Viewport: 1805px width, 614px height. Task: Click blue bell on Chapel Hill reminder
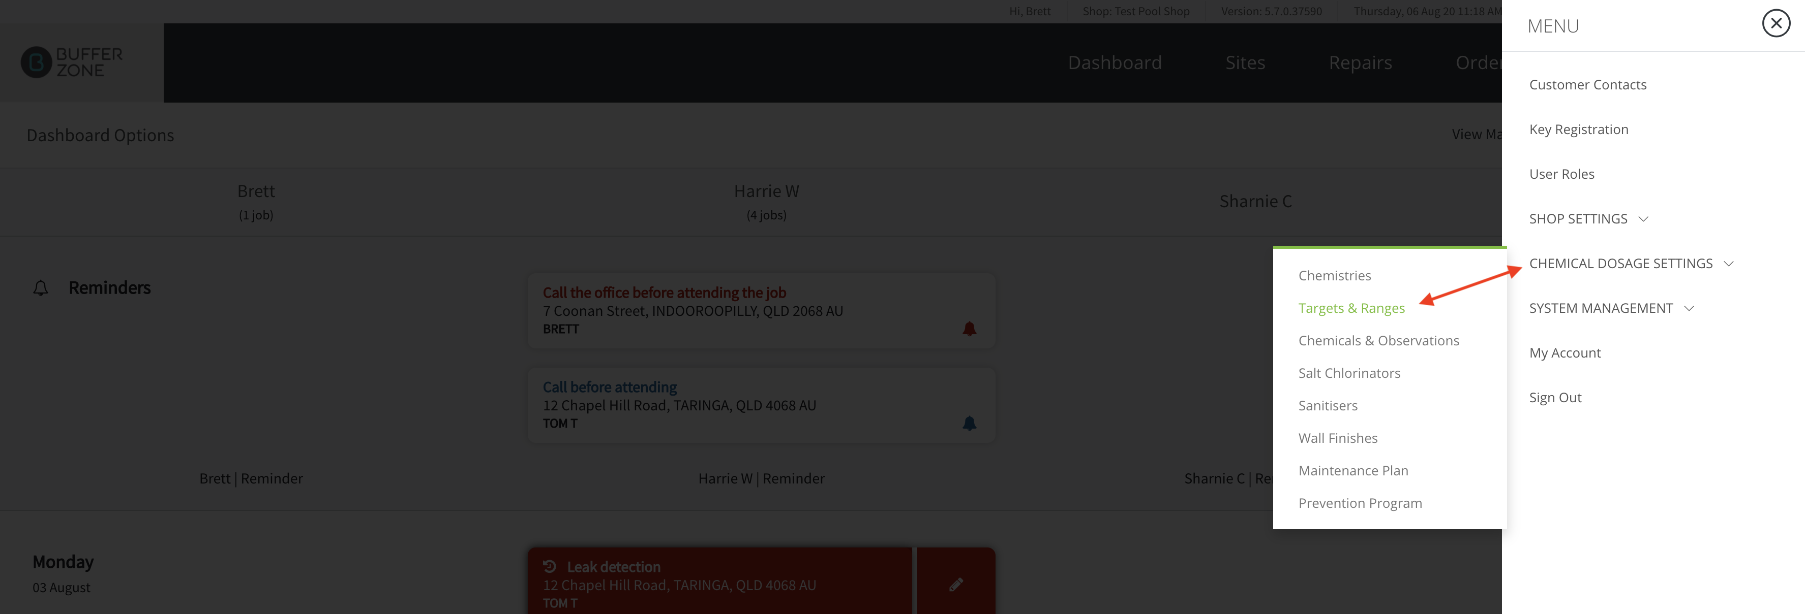[969, 423]
